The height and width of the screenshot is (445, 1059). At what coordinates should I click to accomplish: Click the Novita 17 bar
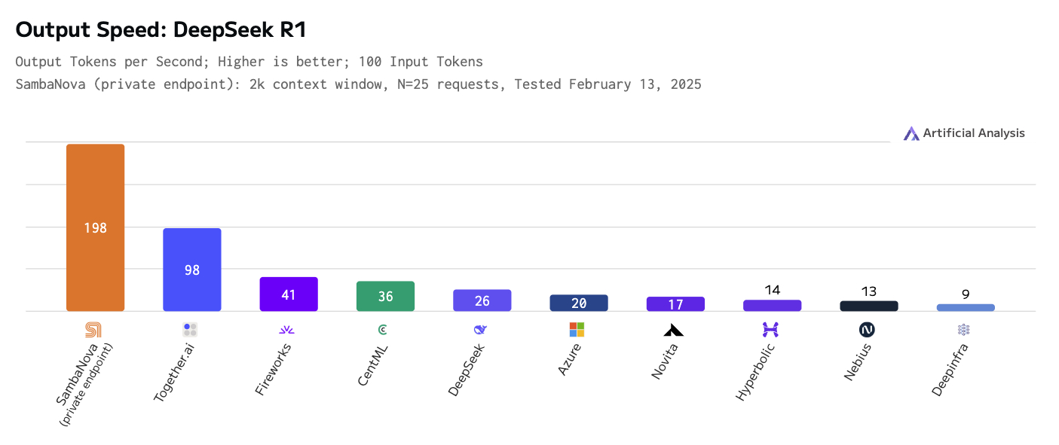click(x=675, y=304)
